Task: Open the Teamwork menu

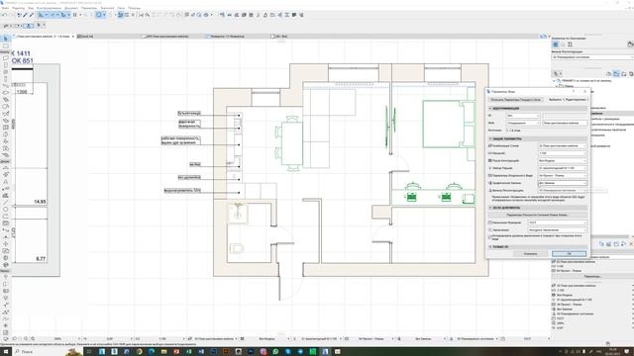Action: click(x=107, y=8)
